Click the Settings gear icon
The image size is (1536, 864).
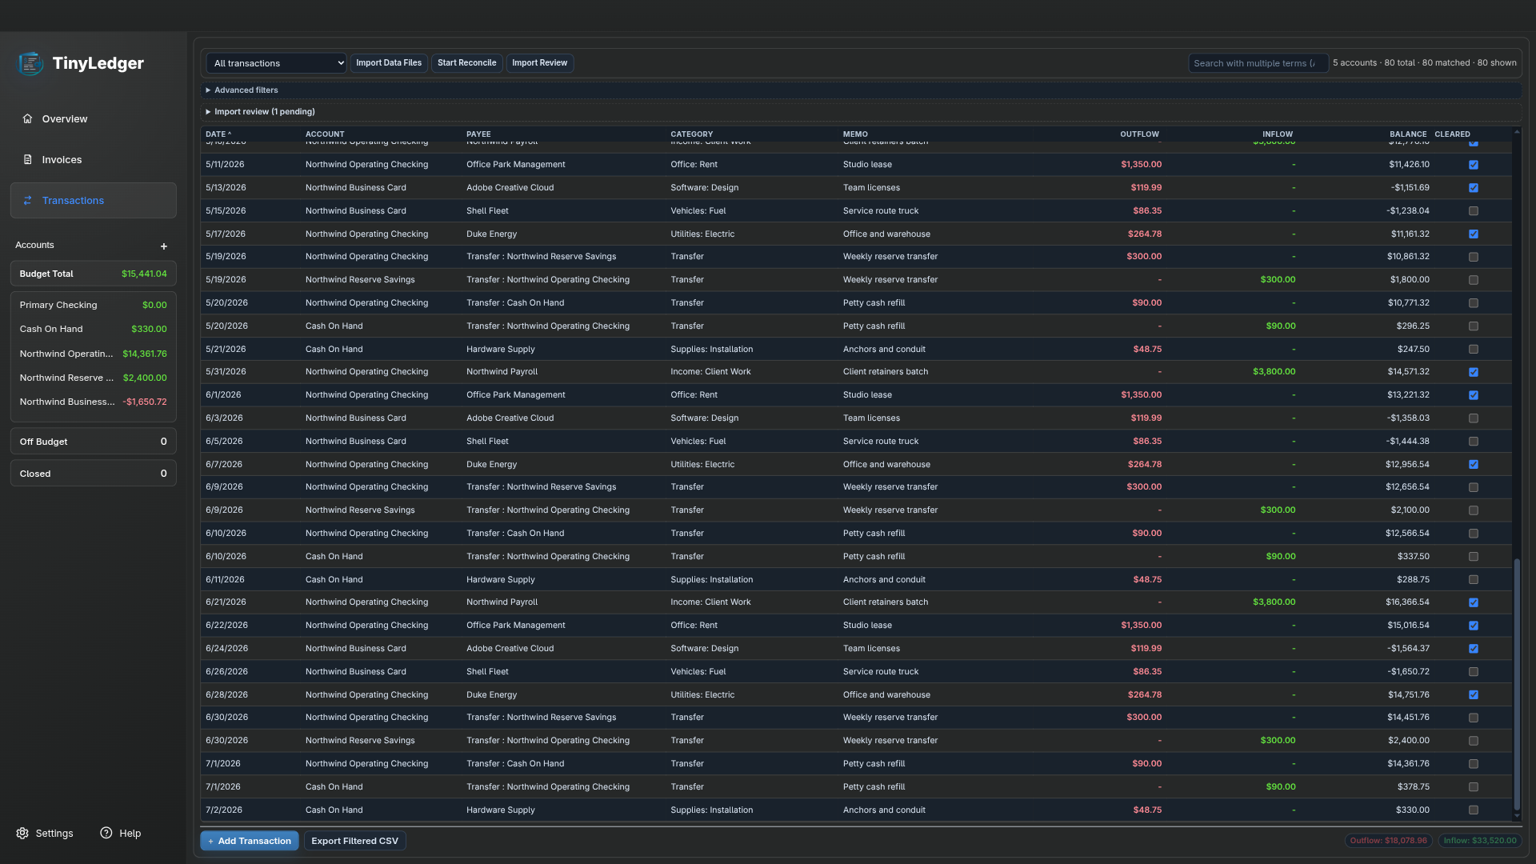tap(22, 833)
